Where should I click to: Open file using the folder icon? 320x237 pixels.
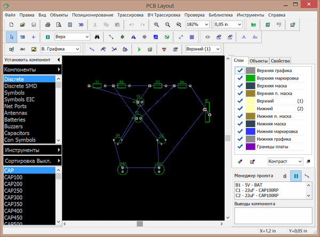22,25
